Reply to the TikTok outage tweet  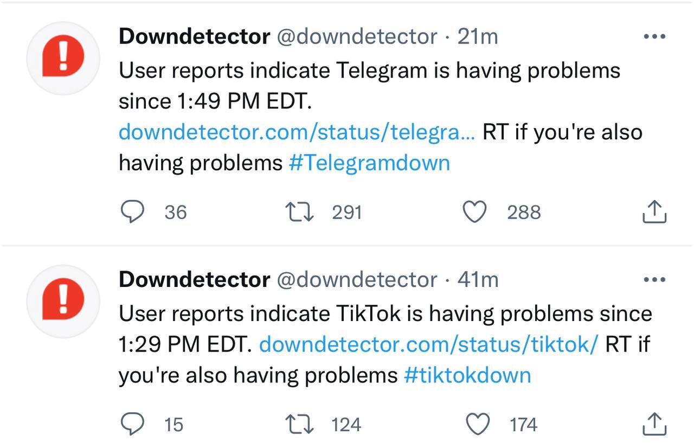[132, 424]
